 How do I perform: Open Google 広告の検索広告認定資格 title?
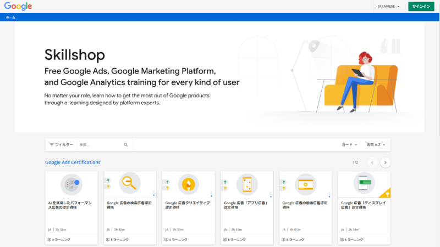[x=129, y=205]
